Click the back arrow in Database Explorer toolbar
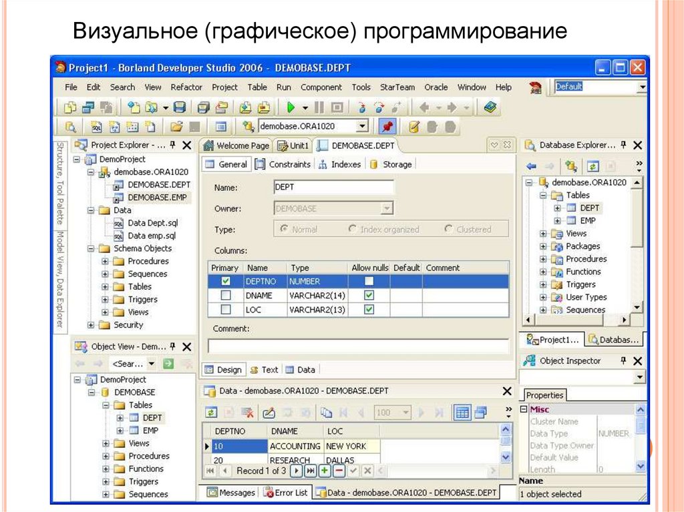 (x=531, y=166)
